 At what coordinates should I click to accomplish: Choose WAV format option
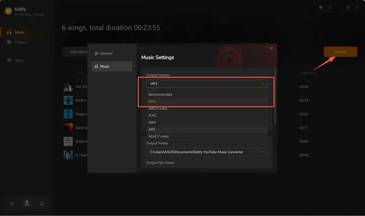pos(207,122)
